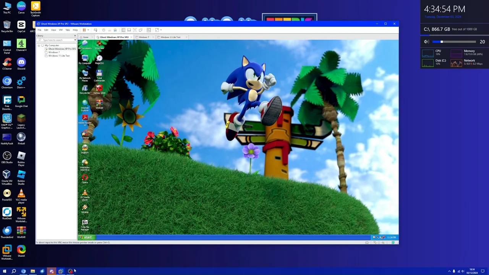The height and width of the screenshot is (275, 489).
Task: Adjust the volume slider in the sidebar
Action: tap(441, 42)
